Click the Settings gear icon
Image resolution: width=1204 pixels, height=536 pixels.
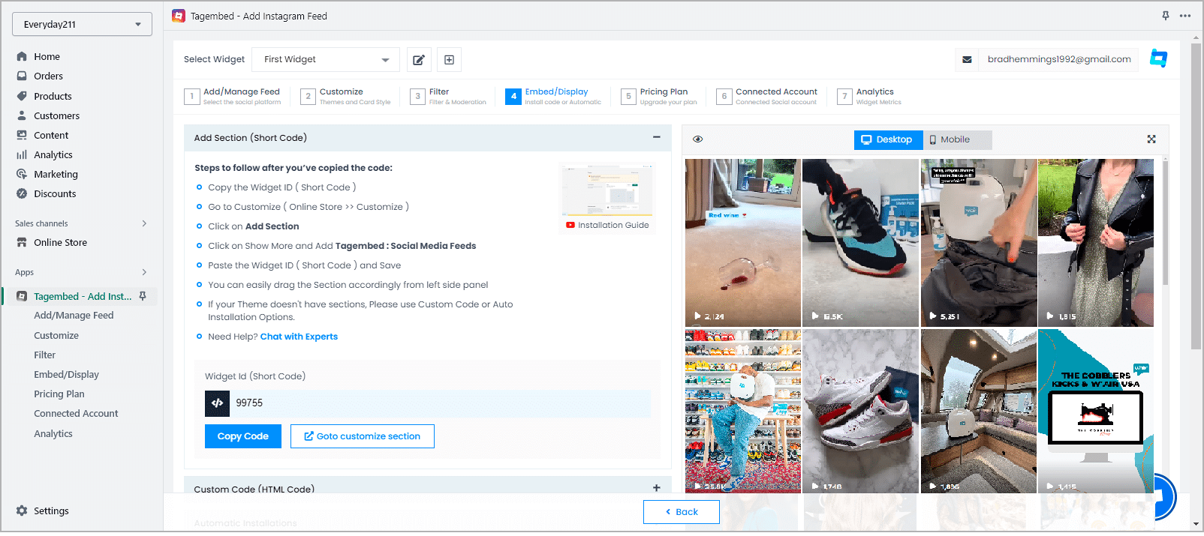[22, 511]
